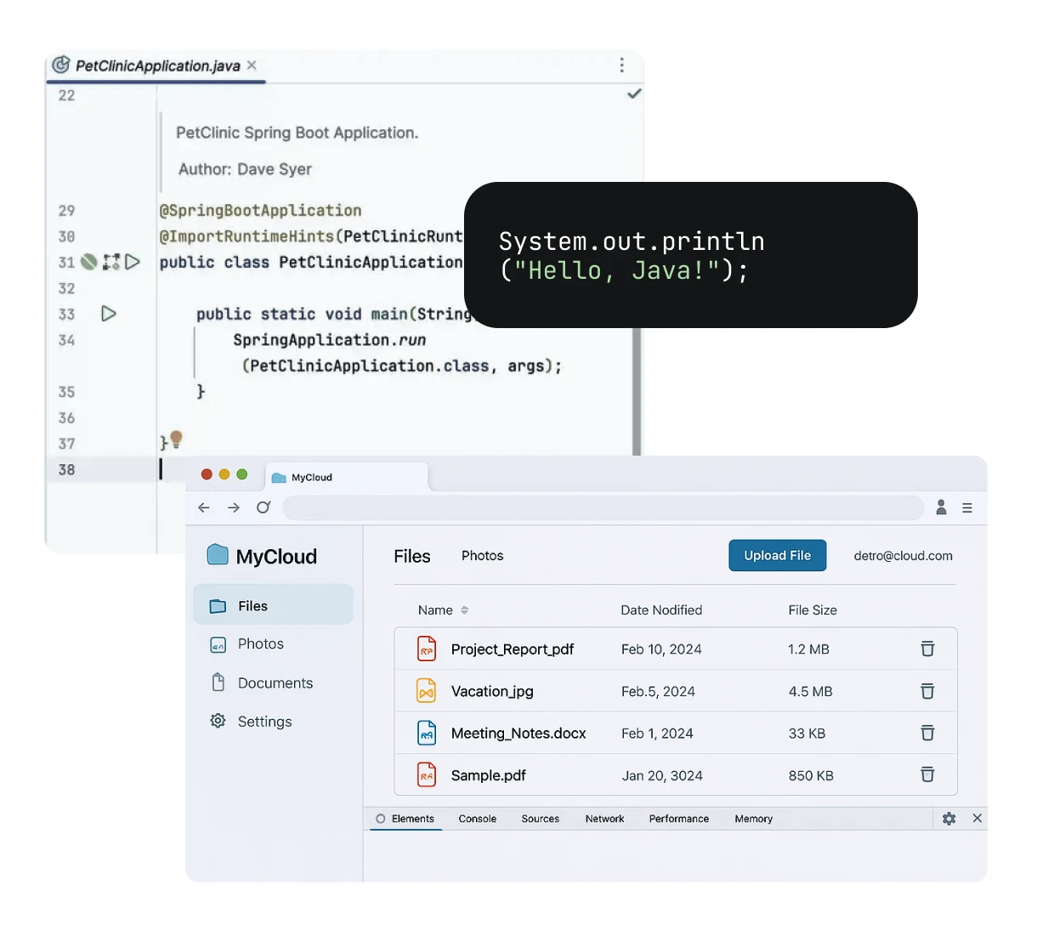Open the Network tab in DevTools
1042x935 pixels.
[604, 819]
